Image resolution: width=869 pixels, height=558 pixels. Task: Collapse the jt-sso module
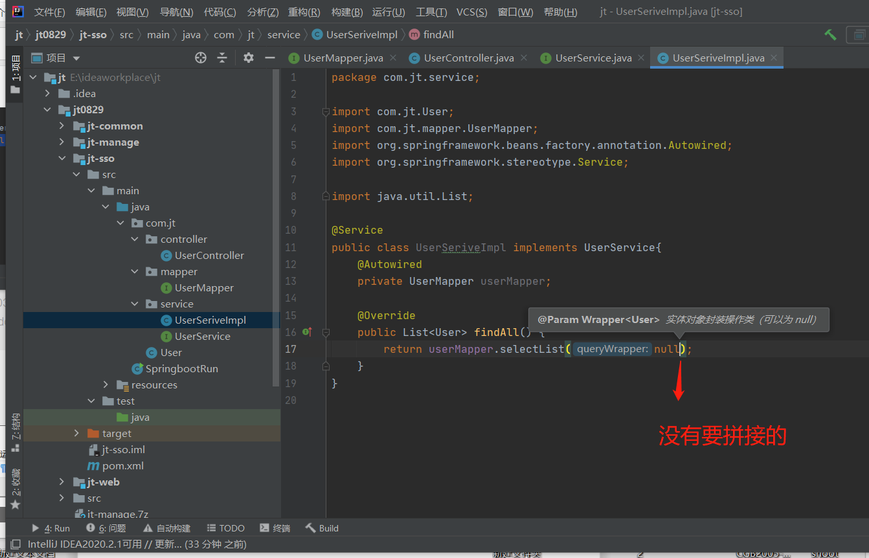(62, 159)
